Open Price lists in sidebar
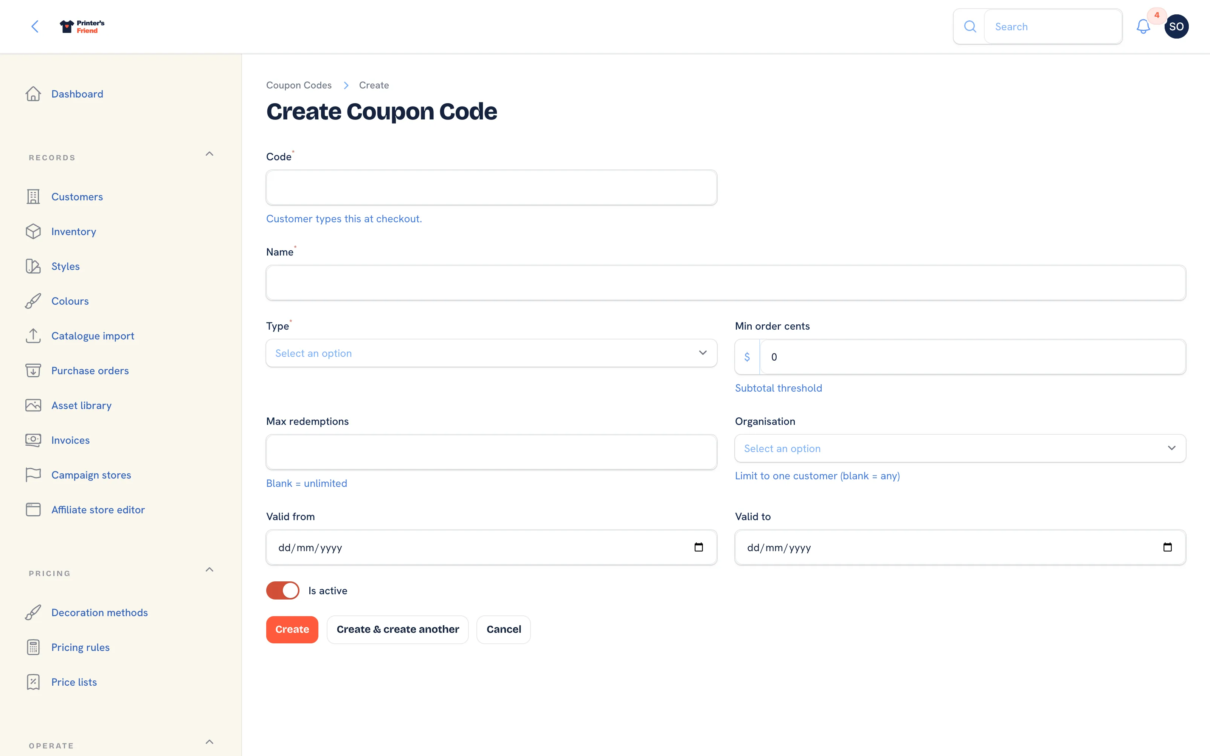 pos(74,682)
